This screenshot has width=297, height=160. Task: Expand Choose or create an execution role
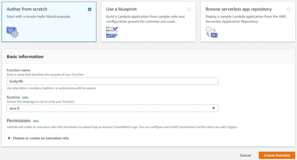41,138
